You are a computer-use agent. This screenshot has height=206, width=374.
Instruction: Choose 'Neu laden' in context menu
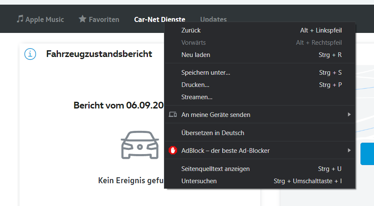point(196,55)
